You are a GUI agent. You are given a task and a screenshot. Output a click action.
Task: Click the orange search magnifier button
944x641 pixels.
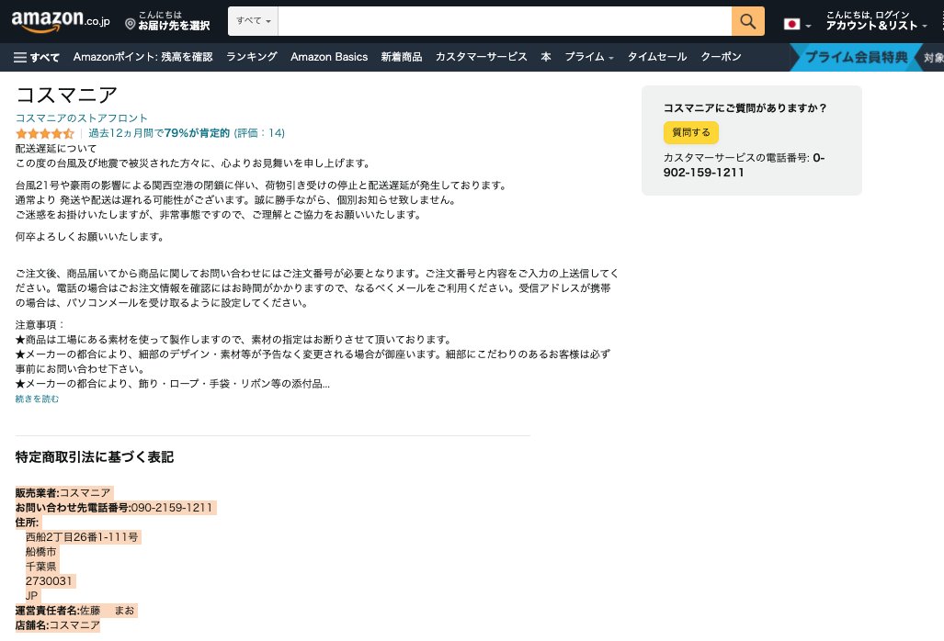[x=747, y=21]
